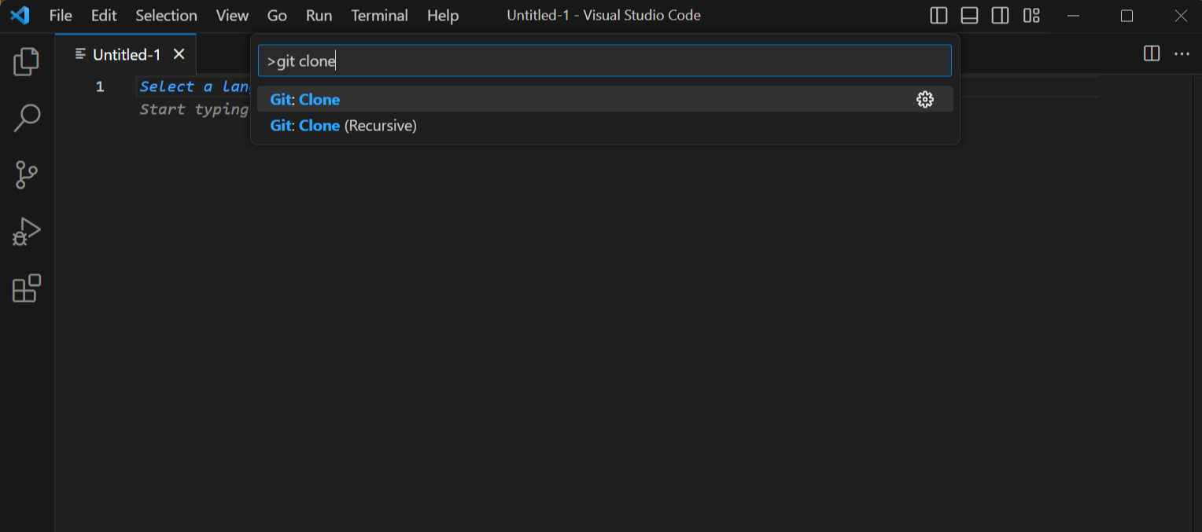Image resolution: width=1202 pixels, height=532 pixels.
Task: Click the VS Code logo icon
Action: [x=20, y=15]
